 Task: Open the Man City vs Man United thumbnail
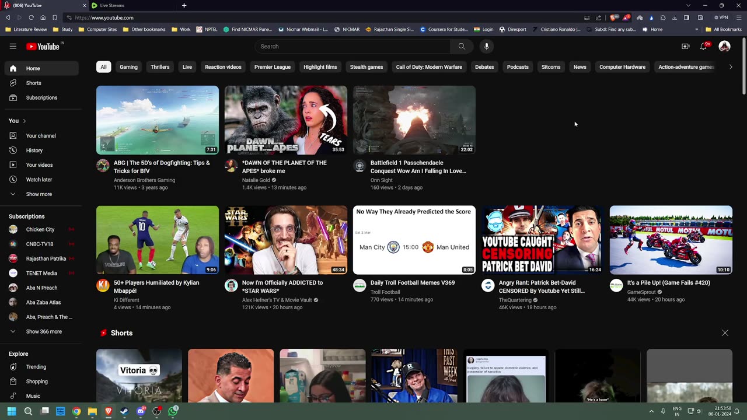click(x=414, y=240)
